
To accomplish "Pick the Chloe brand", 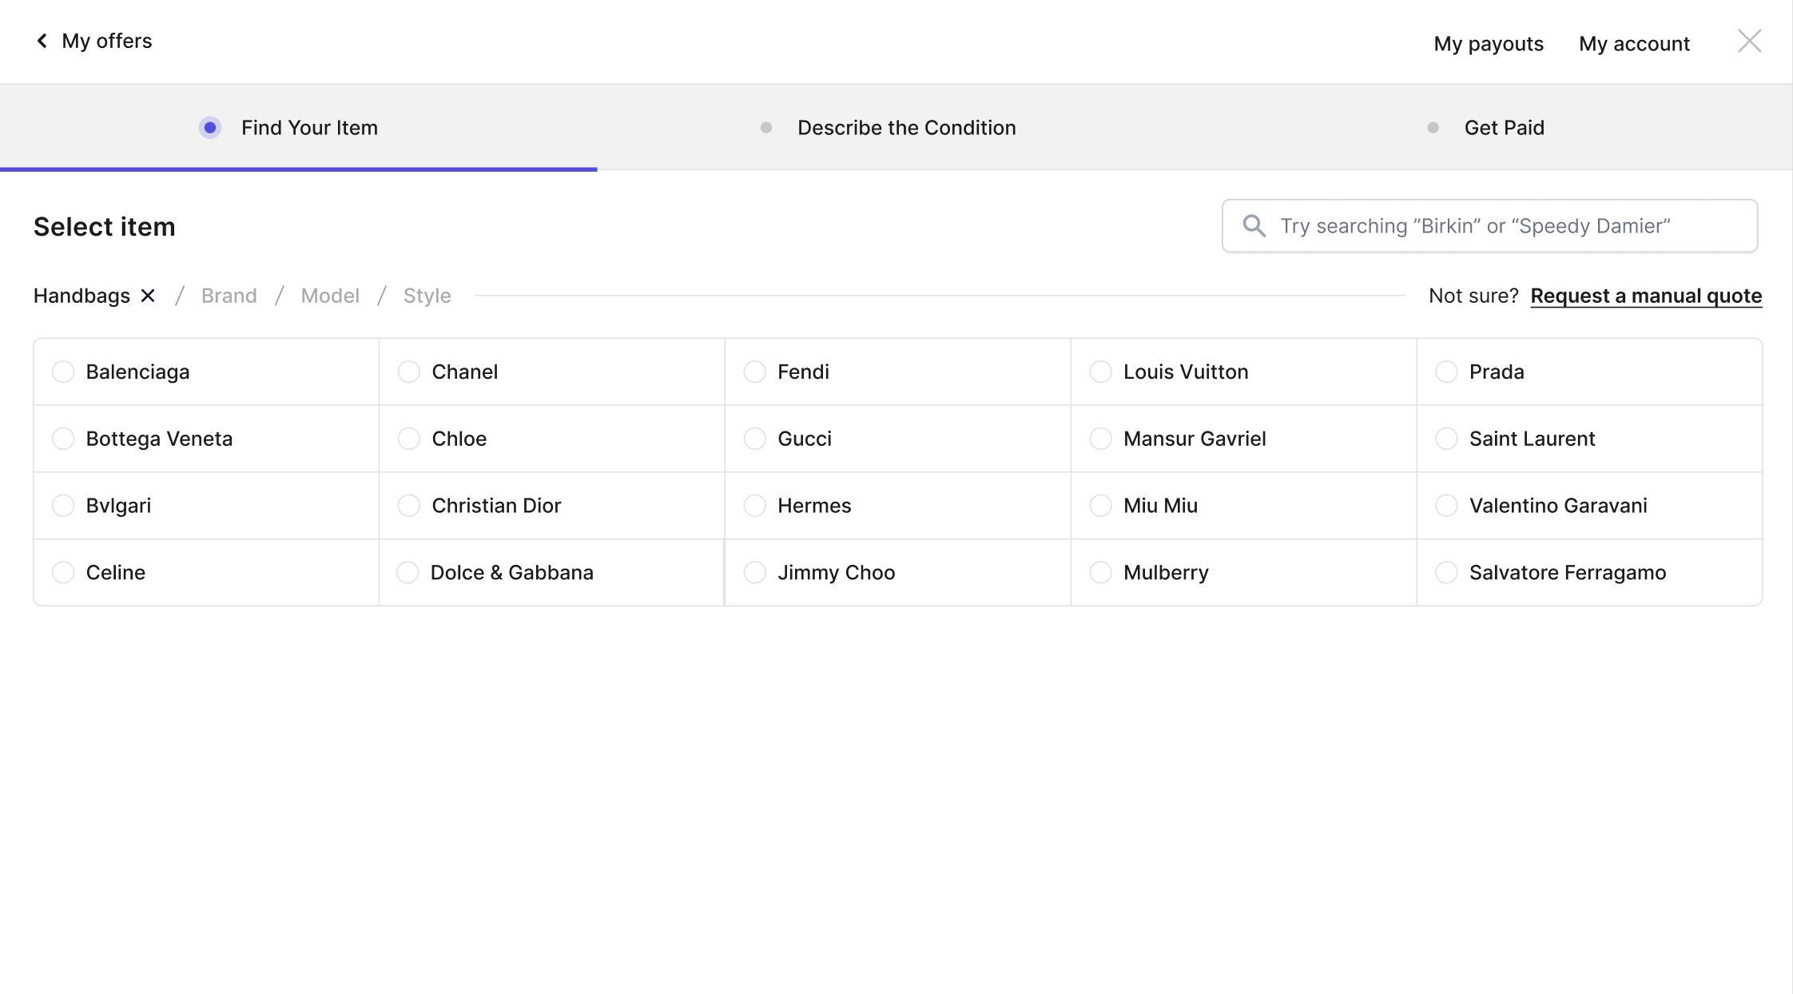I will click(552, 439).
